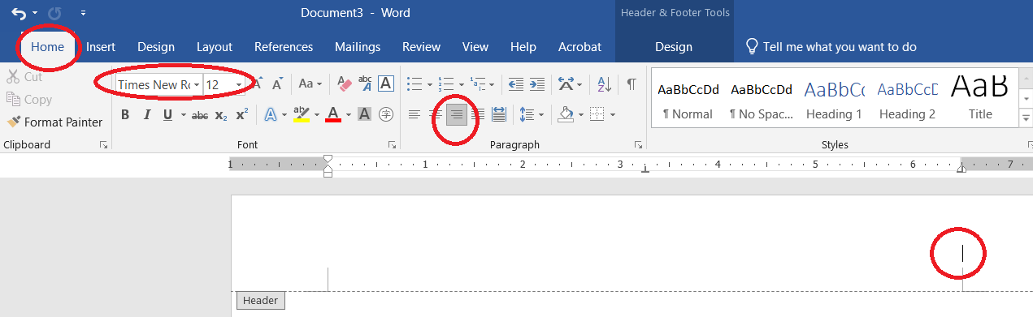The height and width of the screenshot is (317, 1033).
Task: Go to the Mailings tab
Action: pyautogui.click(x=358, y=46)
